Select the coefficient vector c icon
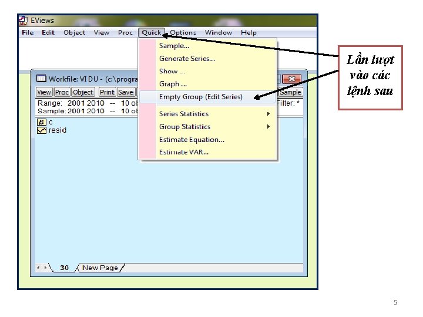 pos(41,122)
